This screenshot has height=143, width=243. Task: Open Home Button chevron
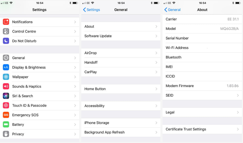click(x=156, y=89)
